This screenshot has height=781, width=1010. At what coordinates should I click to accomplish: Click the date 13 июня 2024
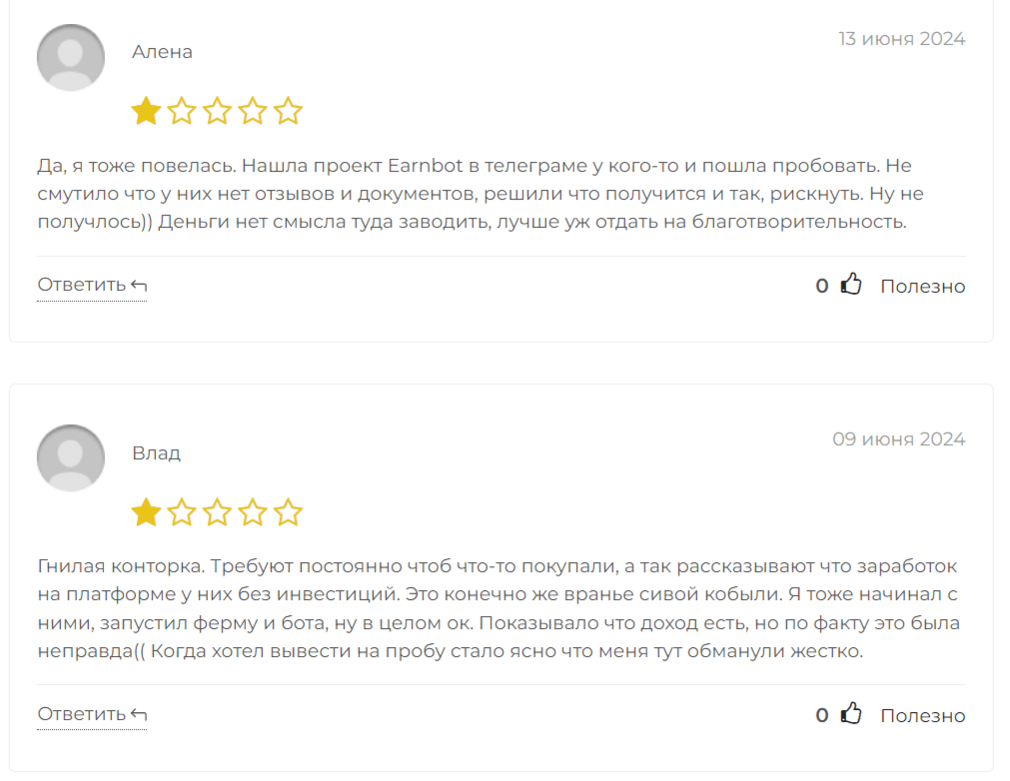click(902, 39)
